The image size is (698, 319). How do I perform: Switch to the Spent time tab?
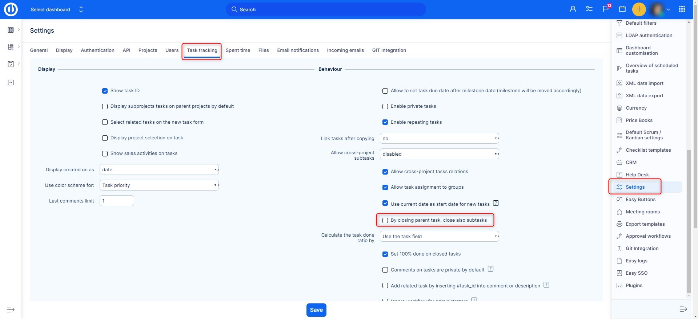[238, 50]
